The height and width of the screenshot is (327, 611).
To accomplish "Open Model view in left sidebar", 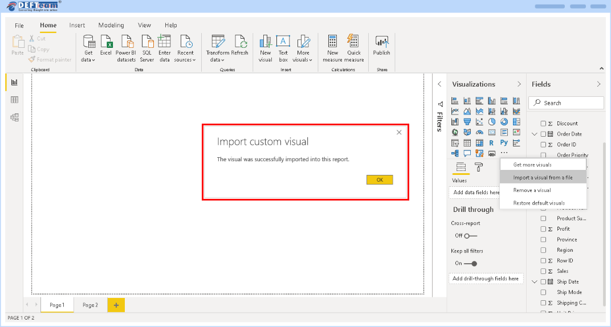I will tap(14, 117).
